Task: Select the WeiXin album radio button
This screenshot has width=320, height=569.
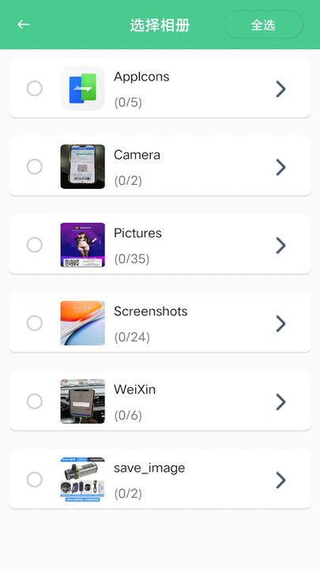Action: pos(35,401)
